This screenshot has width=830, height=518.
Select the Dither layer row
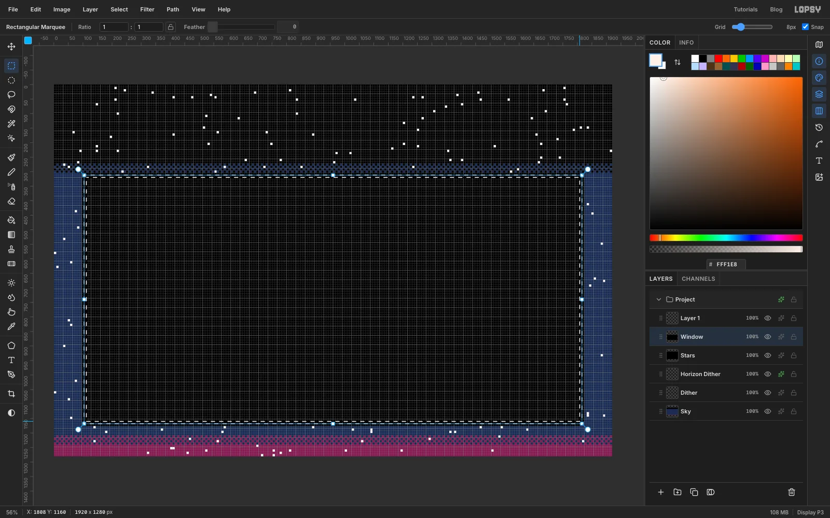pyautogui.click(x=726, y=393)
